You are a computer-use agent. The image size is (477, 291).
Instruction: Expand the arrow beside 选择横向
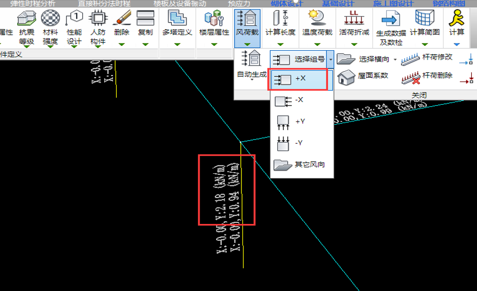395,59
